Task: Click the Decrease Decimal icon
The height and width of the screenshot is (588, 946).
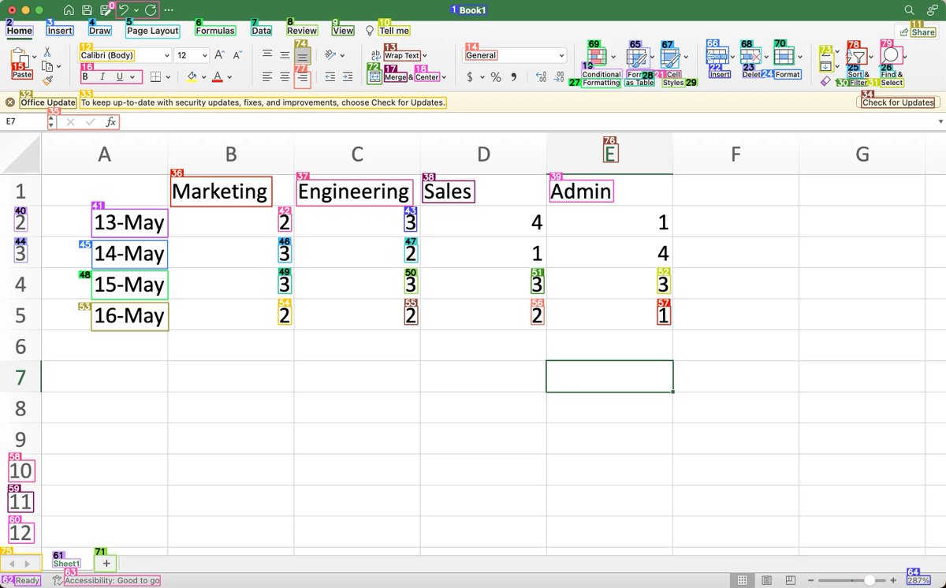Action: [560, 76]
